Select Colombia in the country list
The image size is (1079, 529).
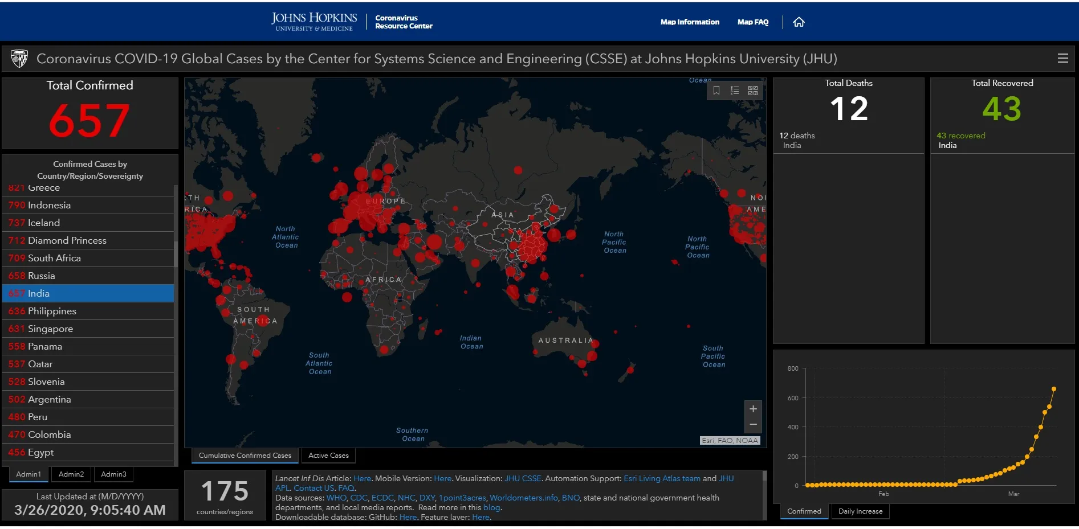(x=88, y=434)
